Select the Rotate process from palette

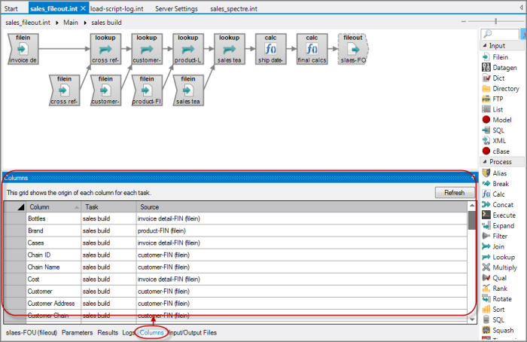pyautogui.click(x=504, y=299)
